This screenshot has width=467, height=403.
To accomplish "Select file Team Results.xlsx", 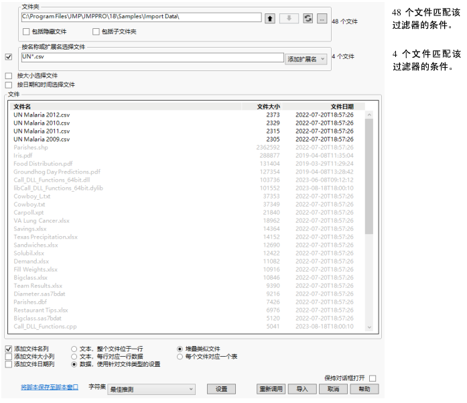I will click(38, 286).
